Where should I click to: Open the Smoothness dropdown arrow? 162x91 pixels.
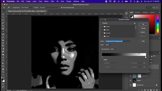click(116, 49)
